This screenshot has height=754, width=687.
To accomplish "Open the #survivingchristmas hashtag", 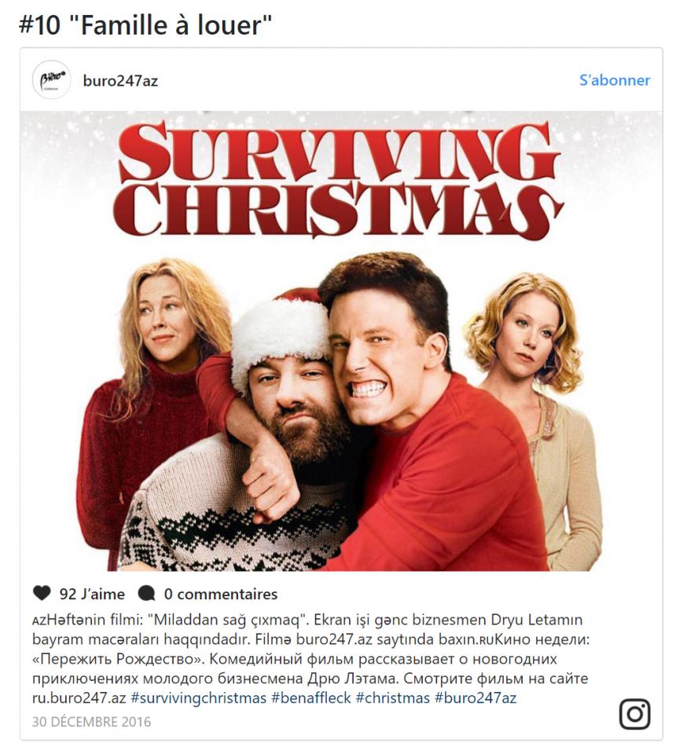I will (198, 697).
